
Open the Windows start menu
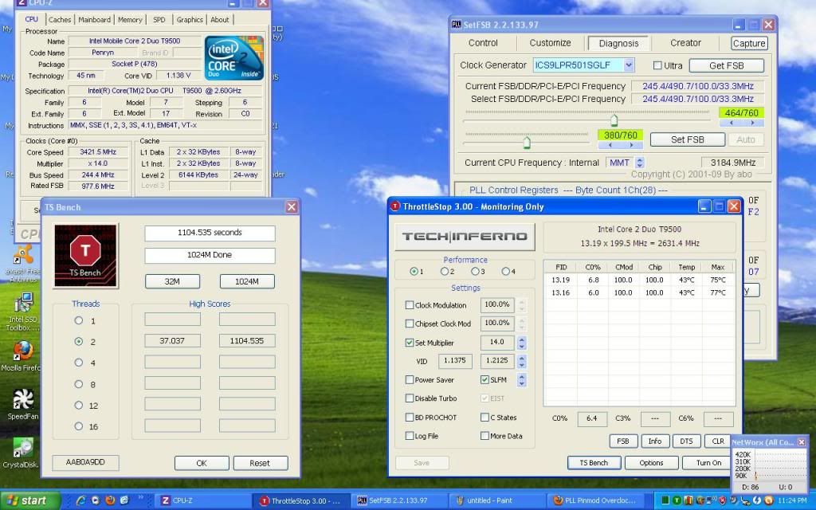(x=29, y=500)
